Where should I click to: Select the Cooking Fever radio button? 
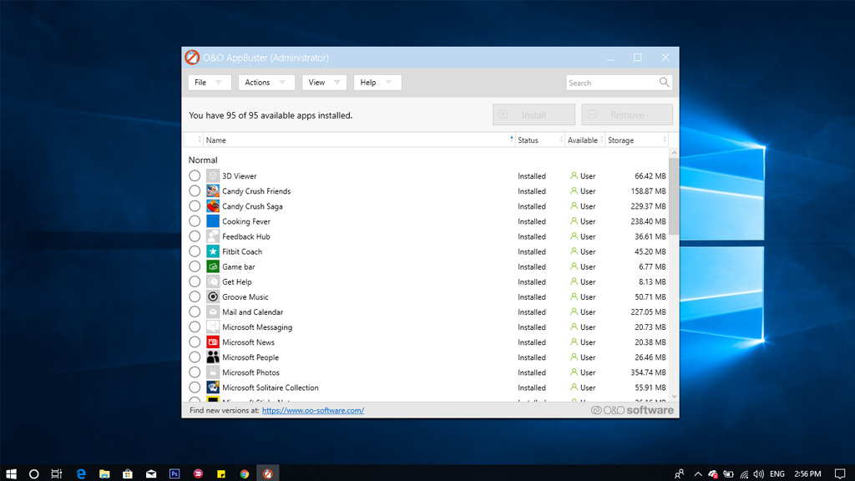195,220
